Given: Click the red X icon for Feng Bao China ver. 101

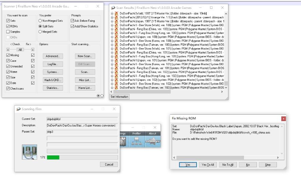Looking at the screenshot, I should coord(116,52).
